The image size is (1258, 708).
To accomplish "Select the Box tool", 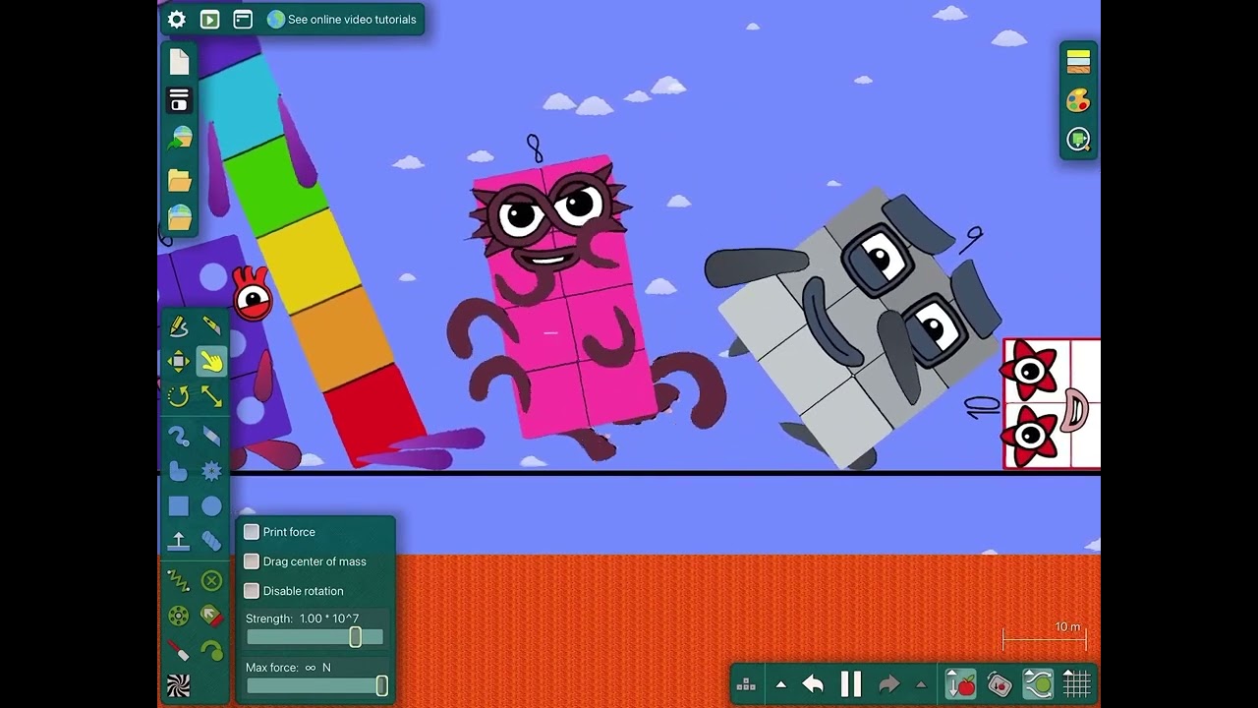I will (178, 506).
